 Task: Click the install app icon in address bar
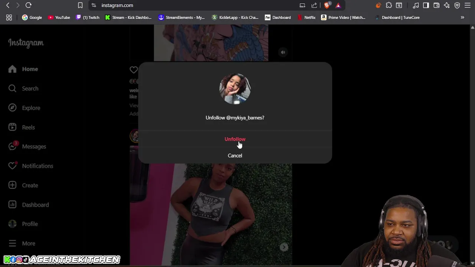(x=302, y=5)
